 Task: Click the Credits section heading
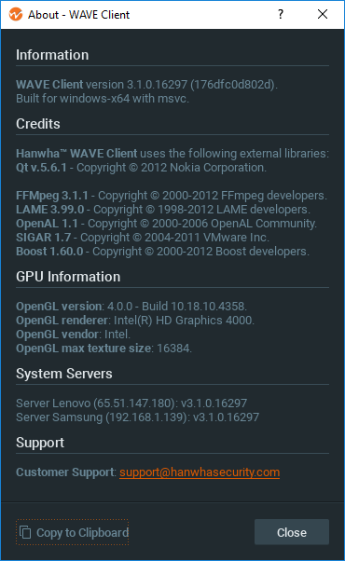pos(38,124)
